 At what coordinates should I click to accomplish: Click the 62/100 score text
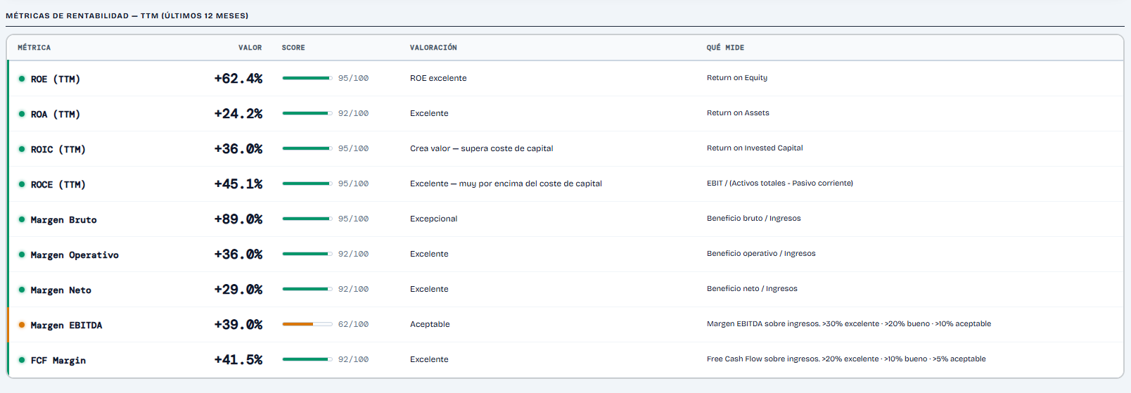[x=353, y=324]
